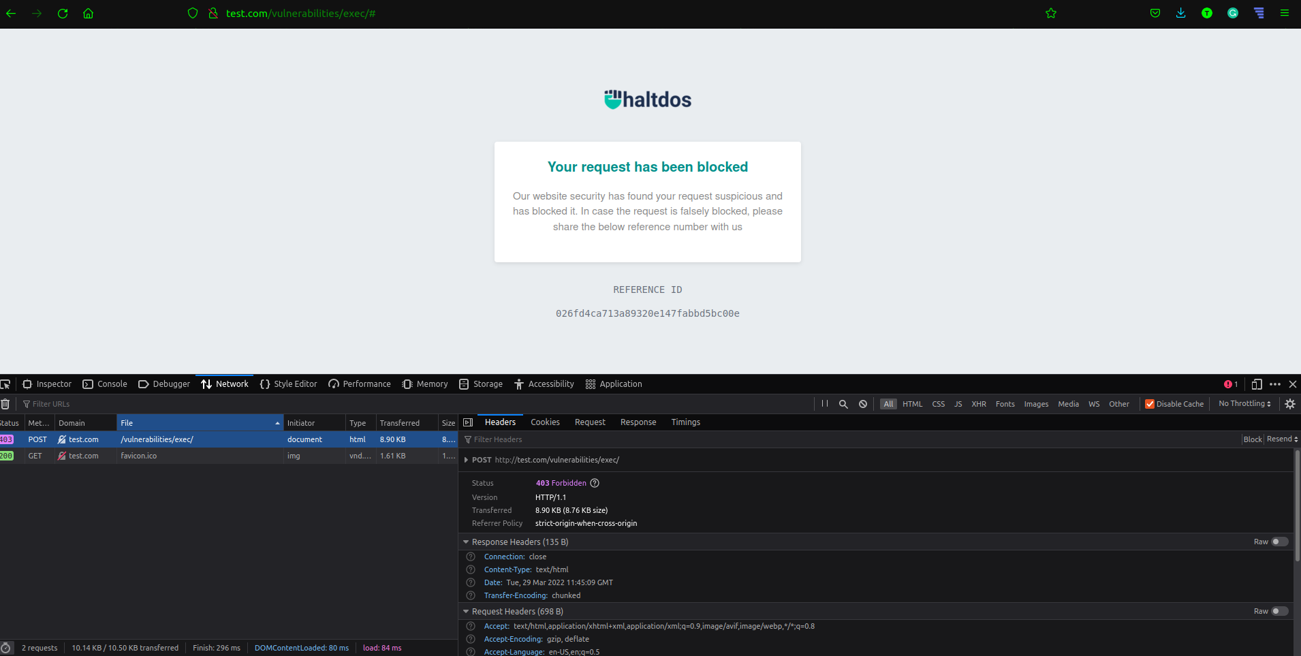This screenshot has height=656, width=1301.
Task: Click the shield tracking protection icon
Action: (x=193, y=13)
